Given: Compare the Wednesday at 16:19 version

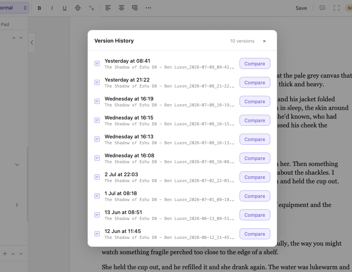Looking at the screenshot, I should pos(255,101).
